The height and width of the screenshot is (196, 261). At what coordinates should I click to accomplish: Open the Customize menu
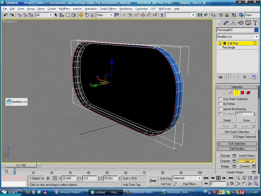pyautogui.click(x=141, y=9)
